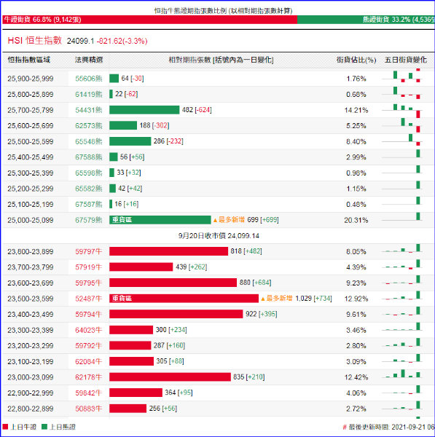Click the 25,400-25,499 index range cell

[31, 157]
